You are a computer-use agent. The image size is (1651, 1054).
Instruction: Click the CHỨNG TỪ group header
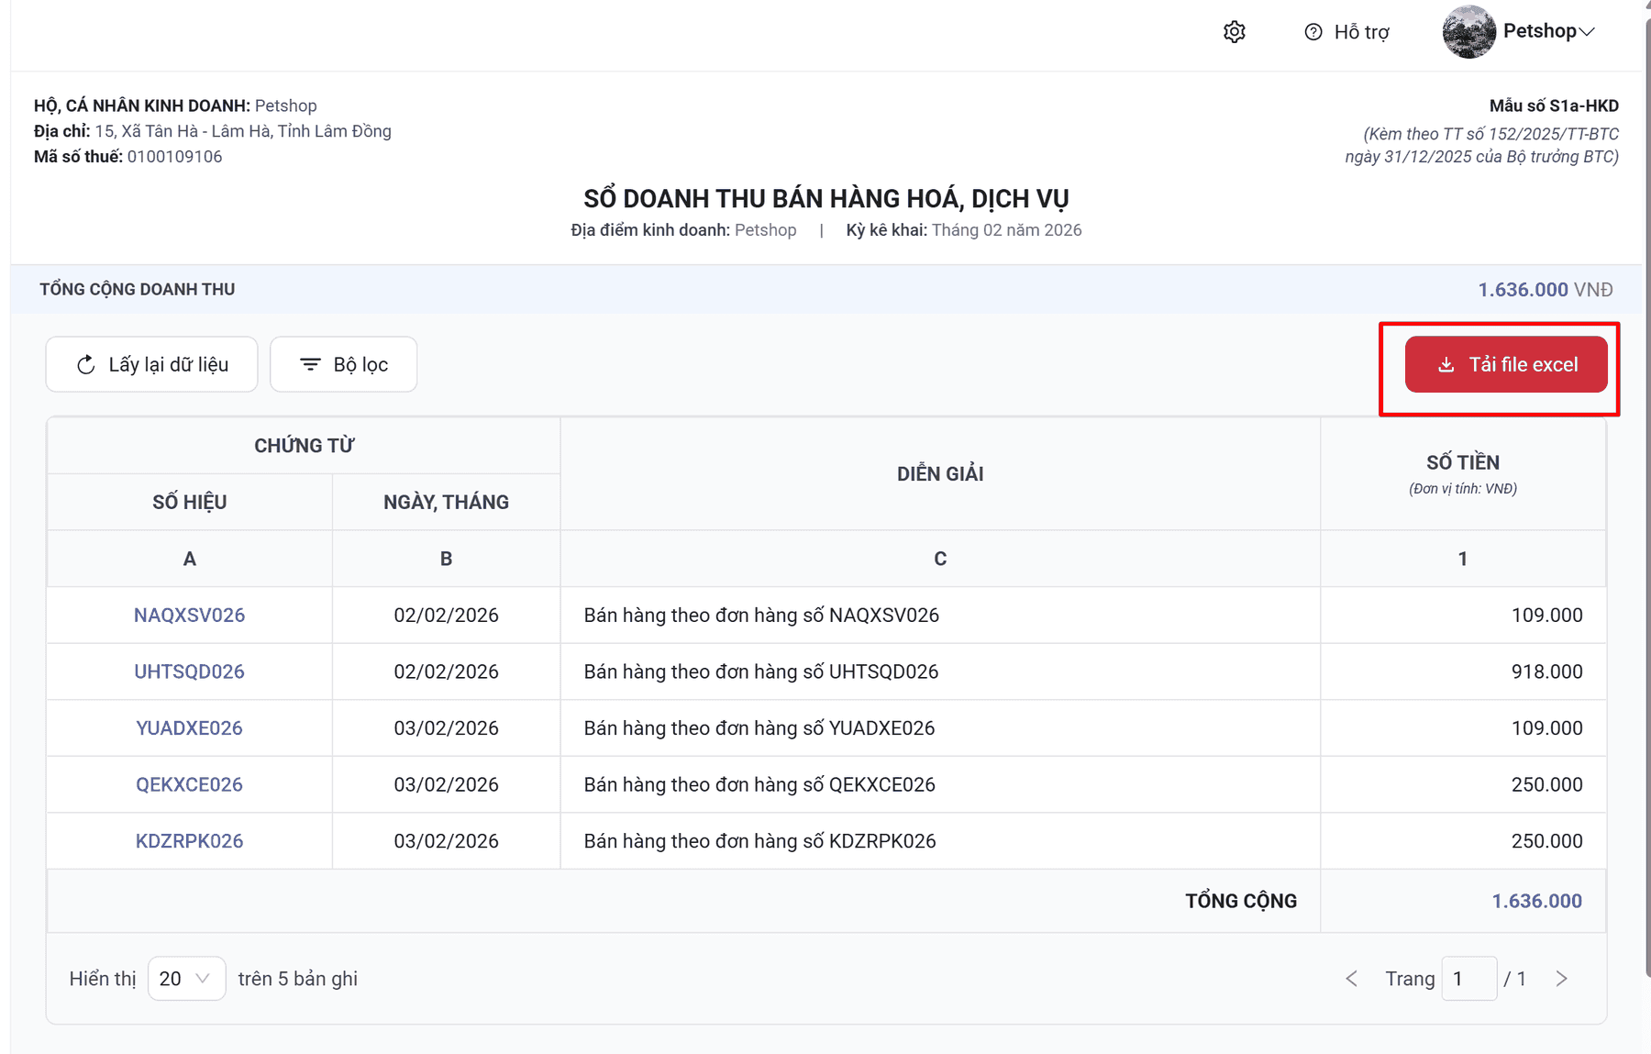click(x=304, y=446)
